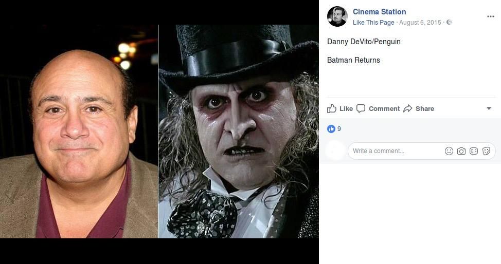Image resolution: width=501 pixels, height=264 pixels.
Task: Click the GIF icon in comment box
Action: click(474, 151)
